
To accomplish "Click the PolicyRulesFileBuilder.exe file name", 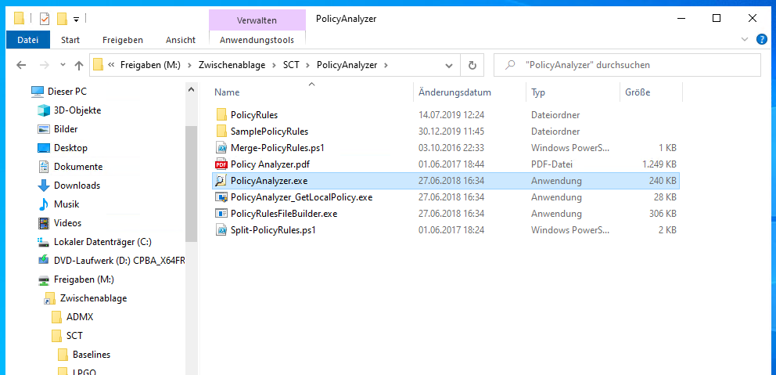I will 284,214.
